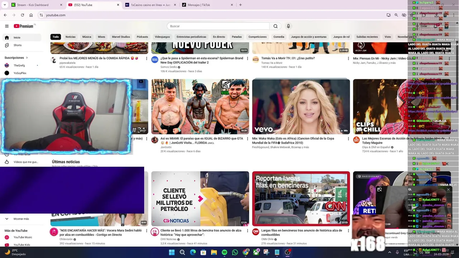Screen dimensions: 459x258
Task: Open Microsoft Edge from the taskbar
Action: coord(193,252)
